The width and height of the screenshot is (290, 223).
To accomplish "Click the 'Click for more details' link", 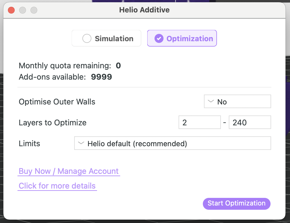I will (x=57, y=186).
